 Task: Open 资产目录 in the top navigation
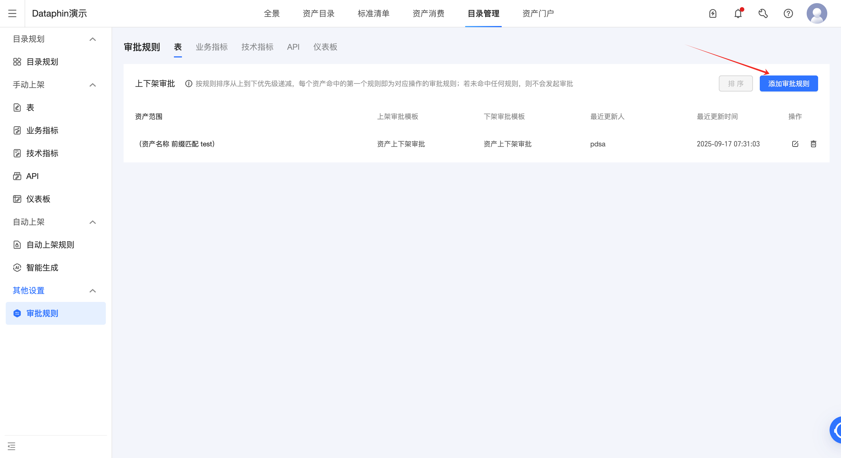tap(319, 13)
